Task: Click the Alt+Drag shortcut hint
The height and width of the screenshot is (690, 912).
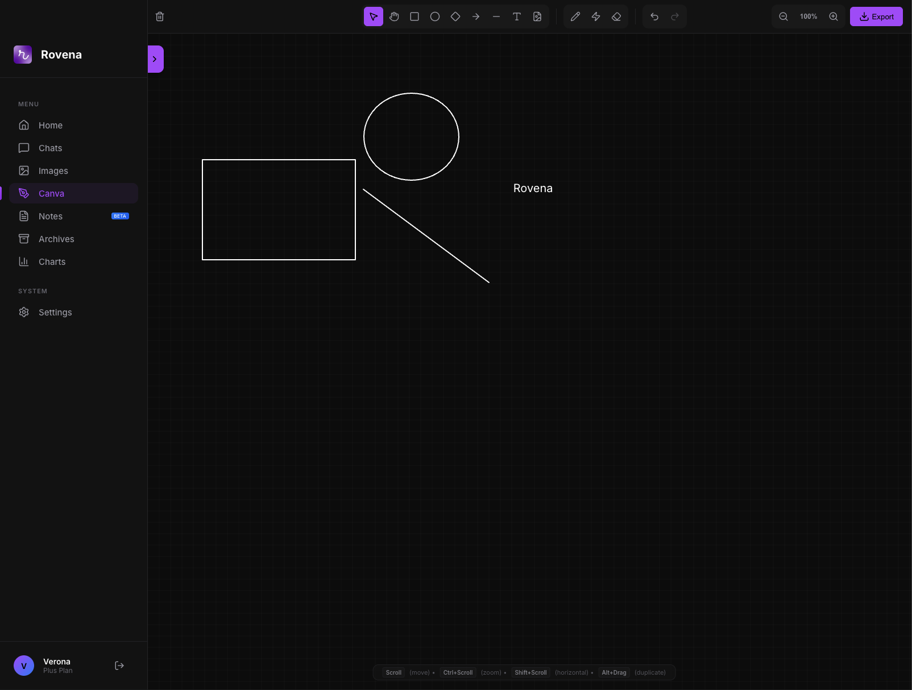Action: point(614,672)
